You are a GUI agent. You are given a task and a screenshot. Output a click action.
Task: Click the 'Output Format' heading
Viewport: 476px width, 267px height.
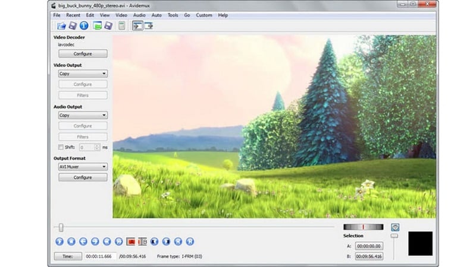[x=70, y=158]
